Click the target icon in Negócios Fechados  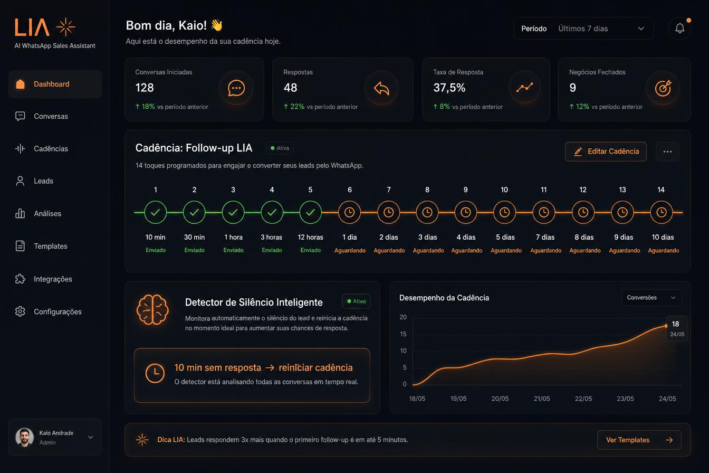(x=663, y=88)
